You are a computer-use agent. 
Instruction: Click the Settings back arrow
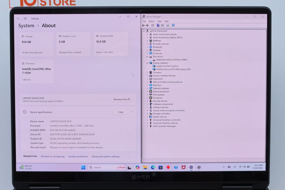click(18, 19)
